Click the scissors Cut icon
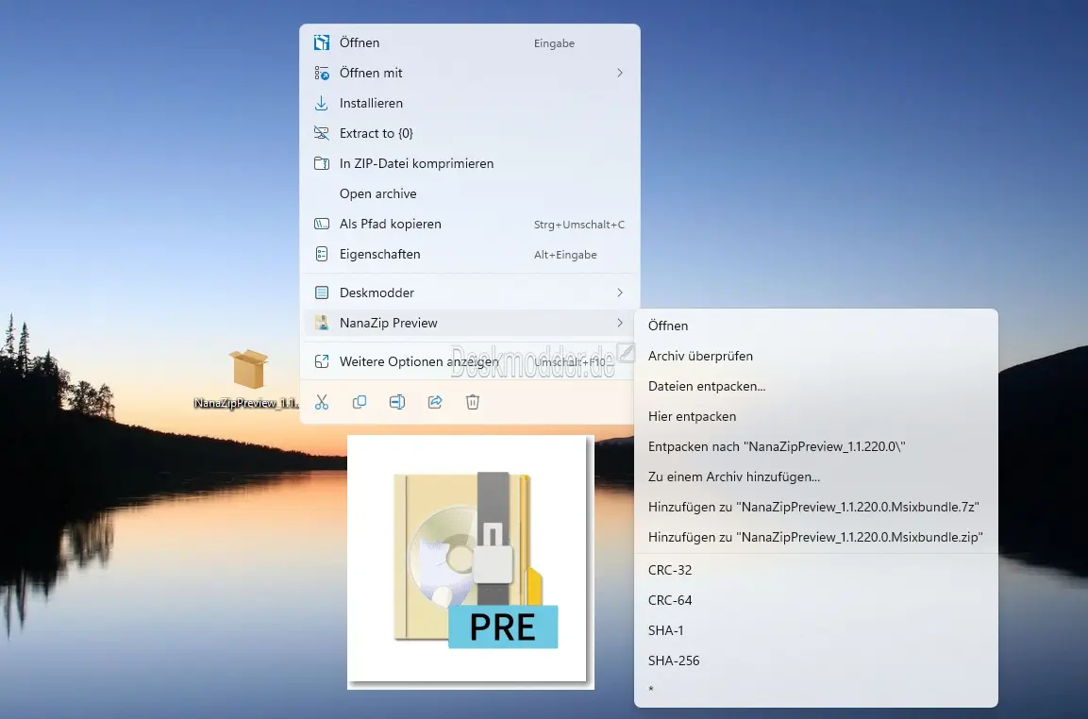The width and height of the screenshot is (1088, 719). (x=322, y=402)
